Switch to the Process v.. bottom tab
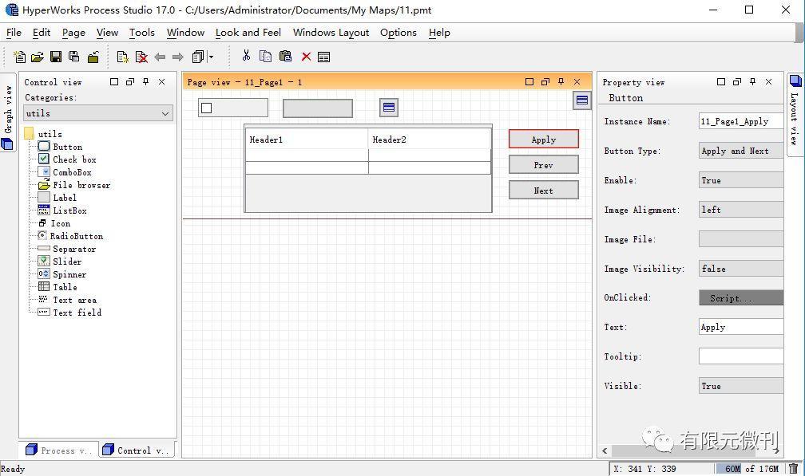 click(58, 450)
